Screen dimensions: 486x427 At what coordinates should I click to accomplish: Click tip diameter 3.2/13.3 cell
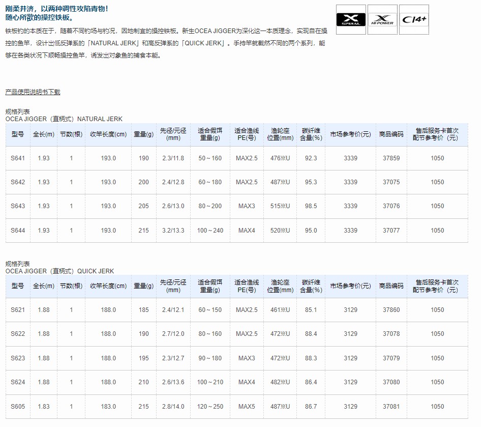tap(173, 231)
